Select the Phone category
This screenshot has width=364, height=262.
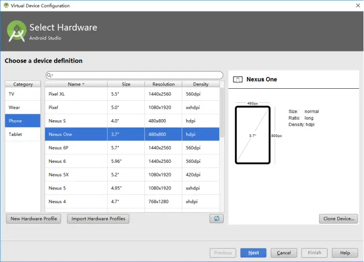[x=23, y=121]
